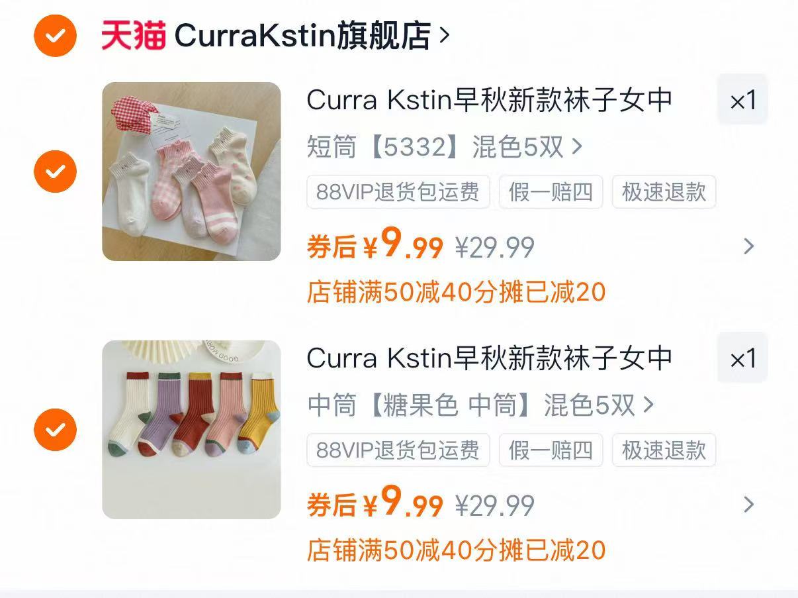Tap 极速退款 tag on first item
Viewport: 798px width, 598px height.
664,192
